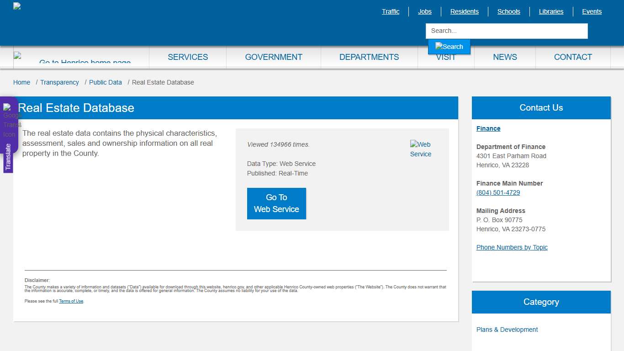This screenshot has width=624, height=351.
Task: Click the Translate sidebar tab
Action: pyautogui.click(x=8, y=155)
